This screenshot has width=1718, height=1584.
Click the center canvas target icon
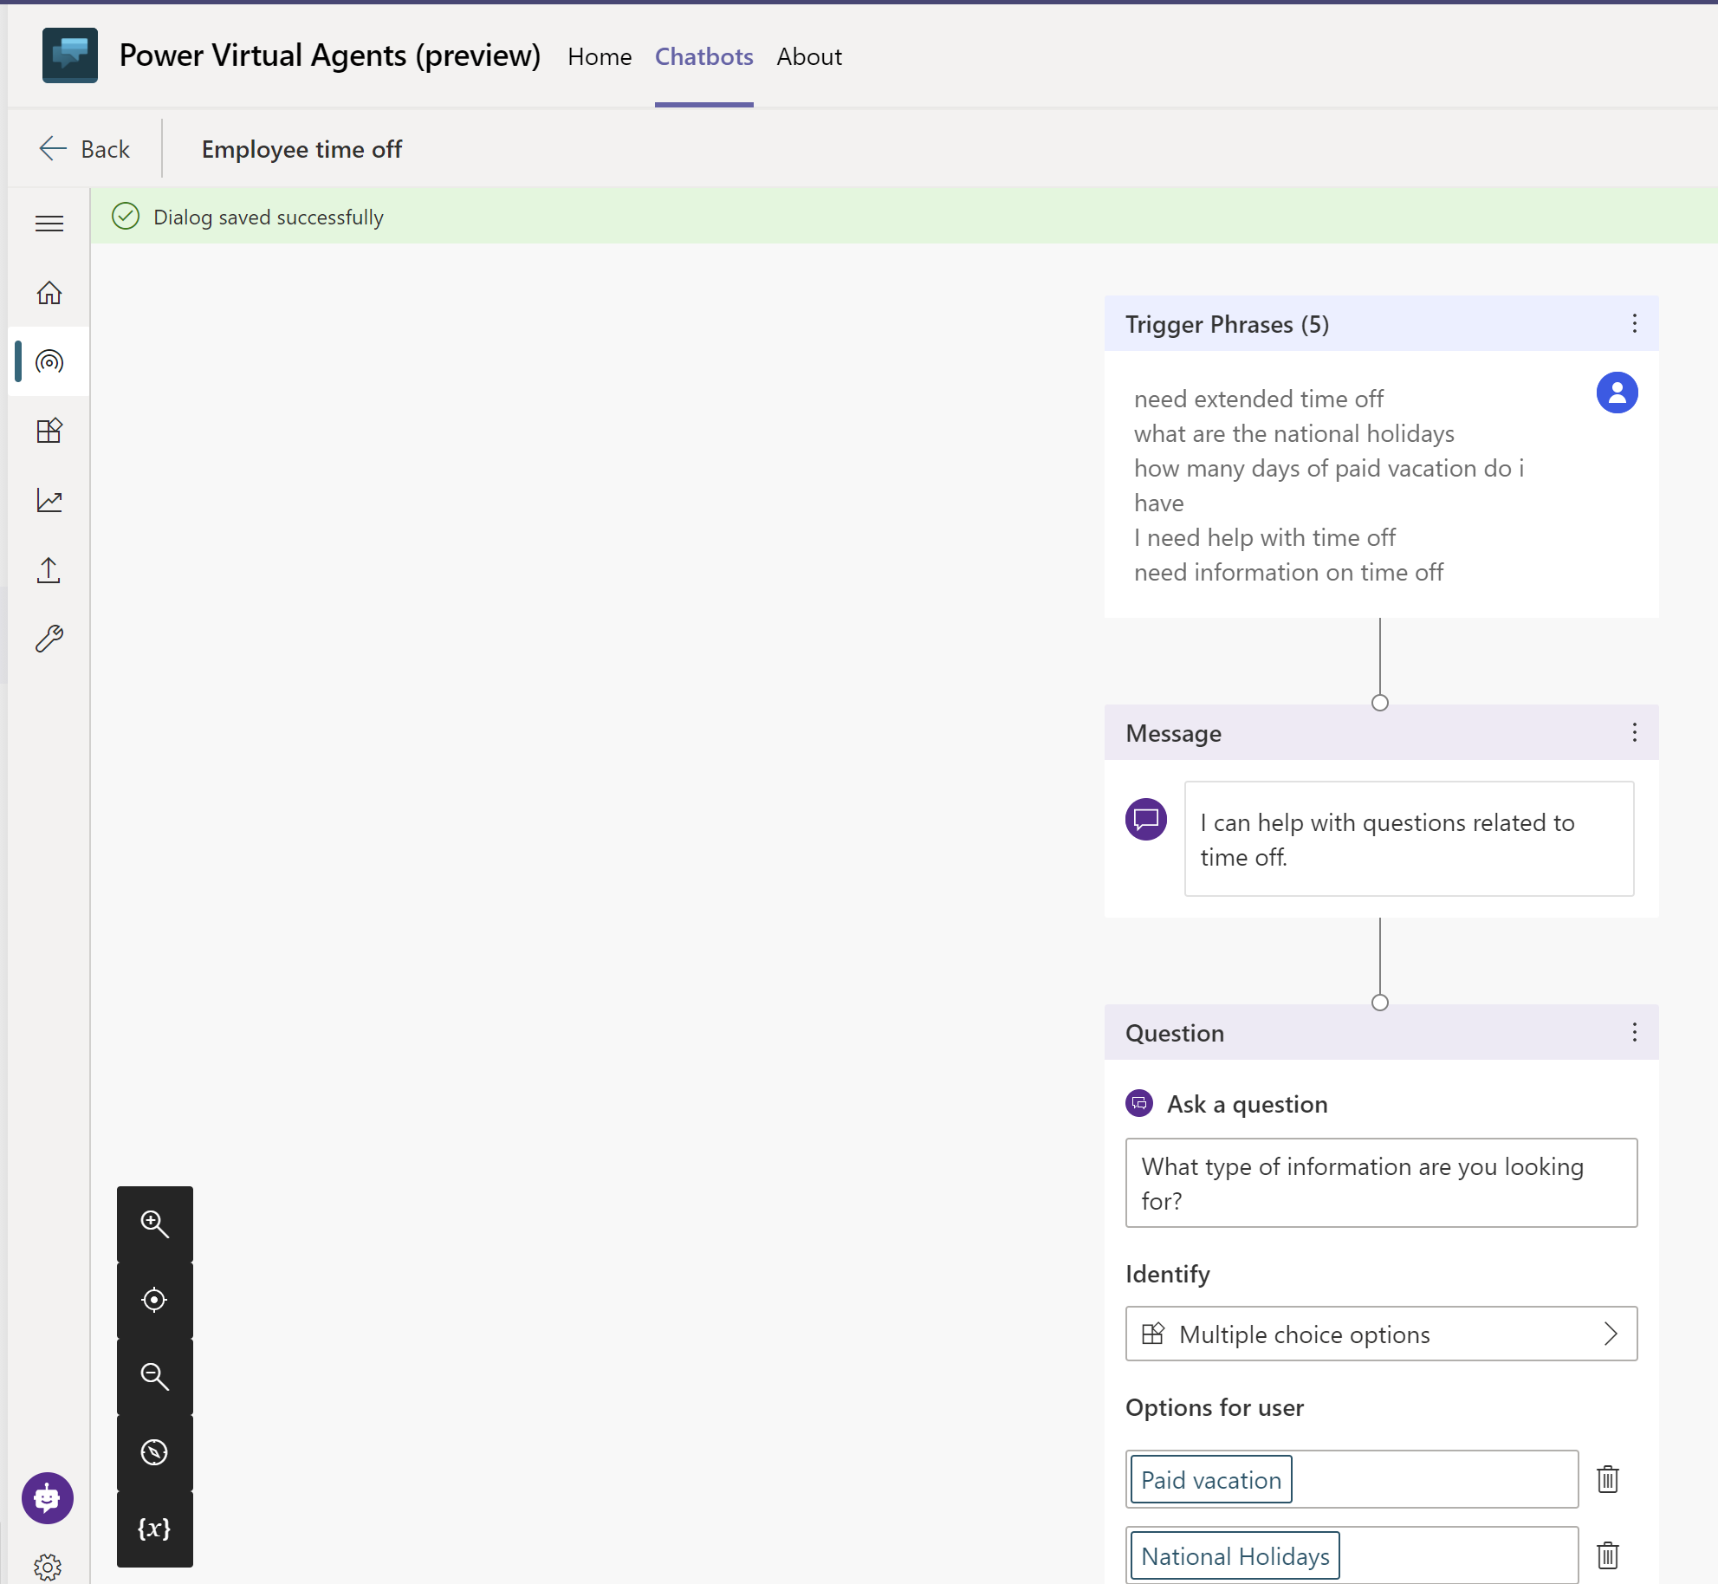tap(154, 1300)
